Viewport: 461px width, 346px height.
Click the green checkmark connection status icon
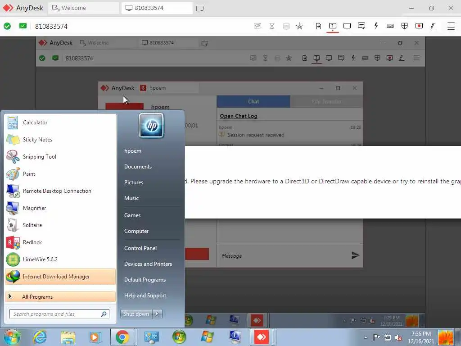pyautogui.click(x=7, y=26)
